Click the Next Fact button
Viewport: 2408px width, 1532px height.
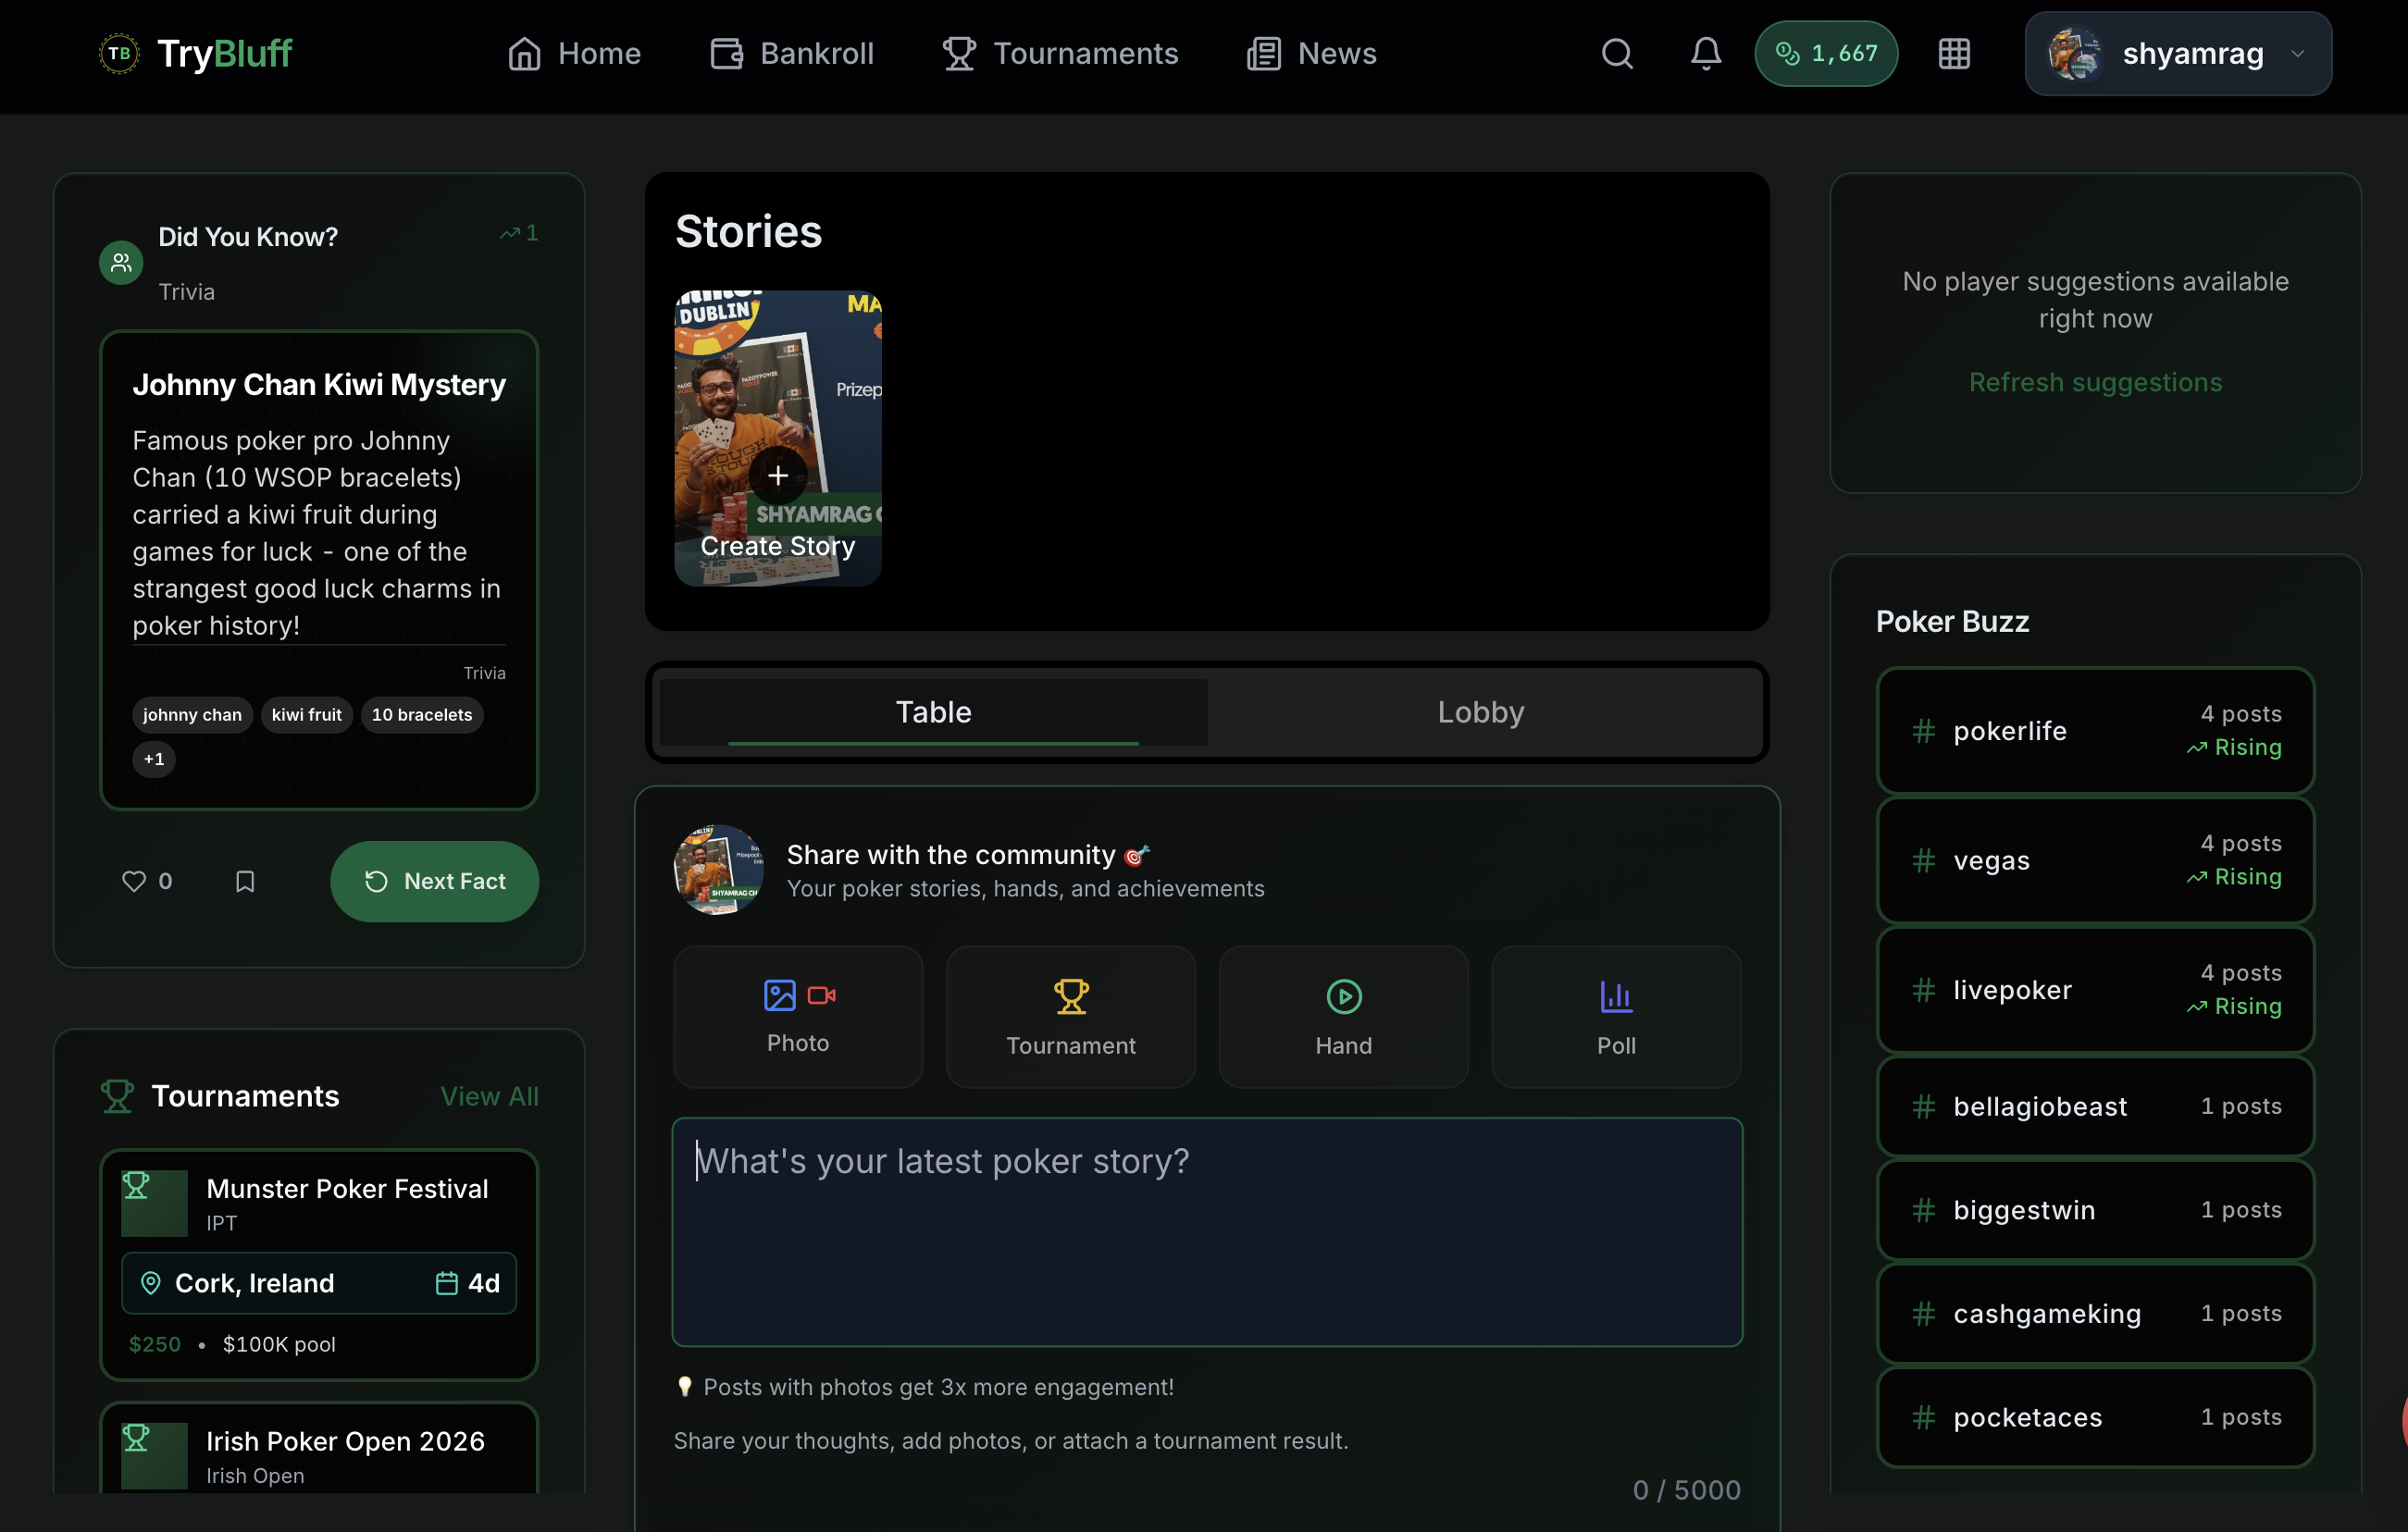(x=434, y=881)
